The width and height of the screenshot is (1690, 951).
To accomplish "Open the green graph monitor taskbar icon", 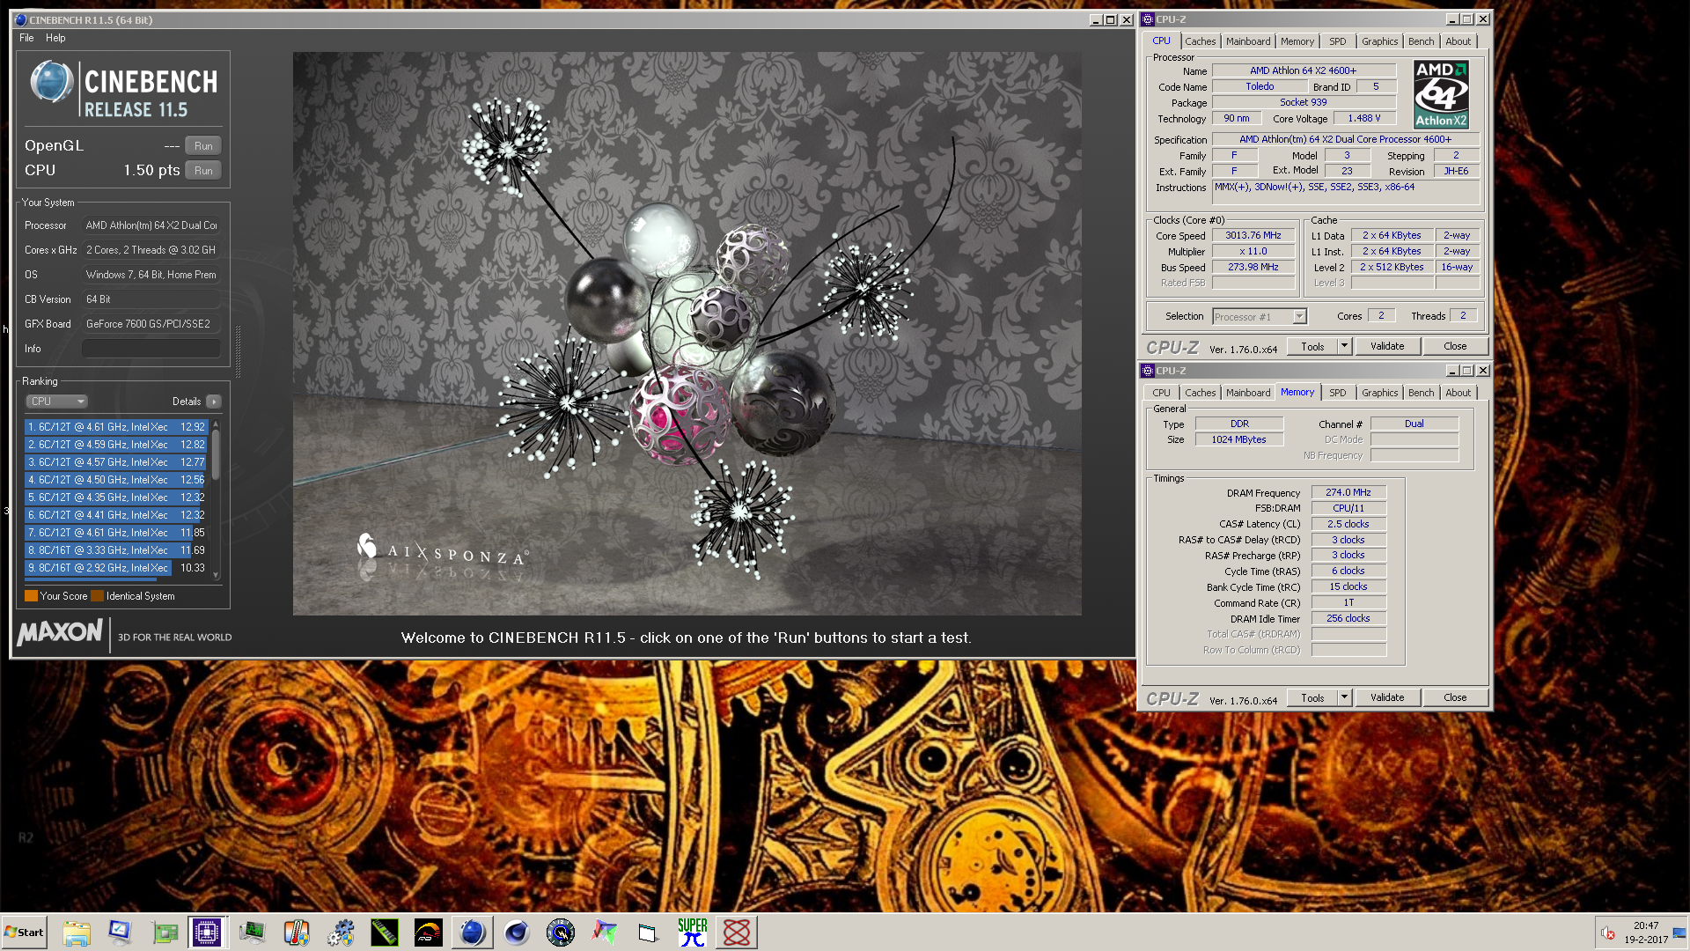I will tap(253, 933).
